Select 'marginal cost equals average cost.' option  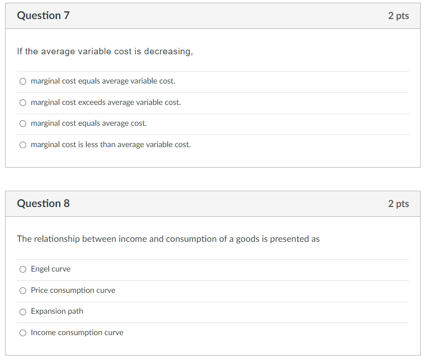tap(23, 123)
